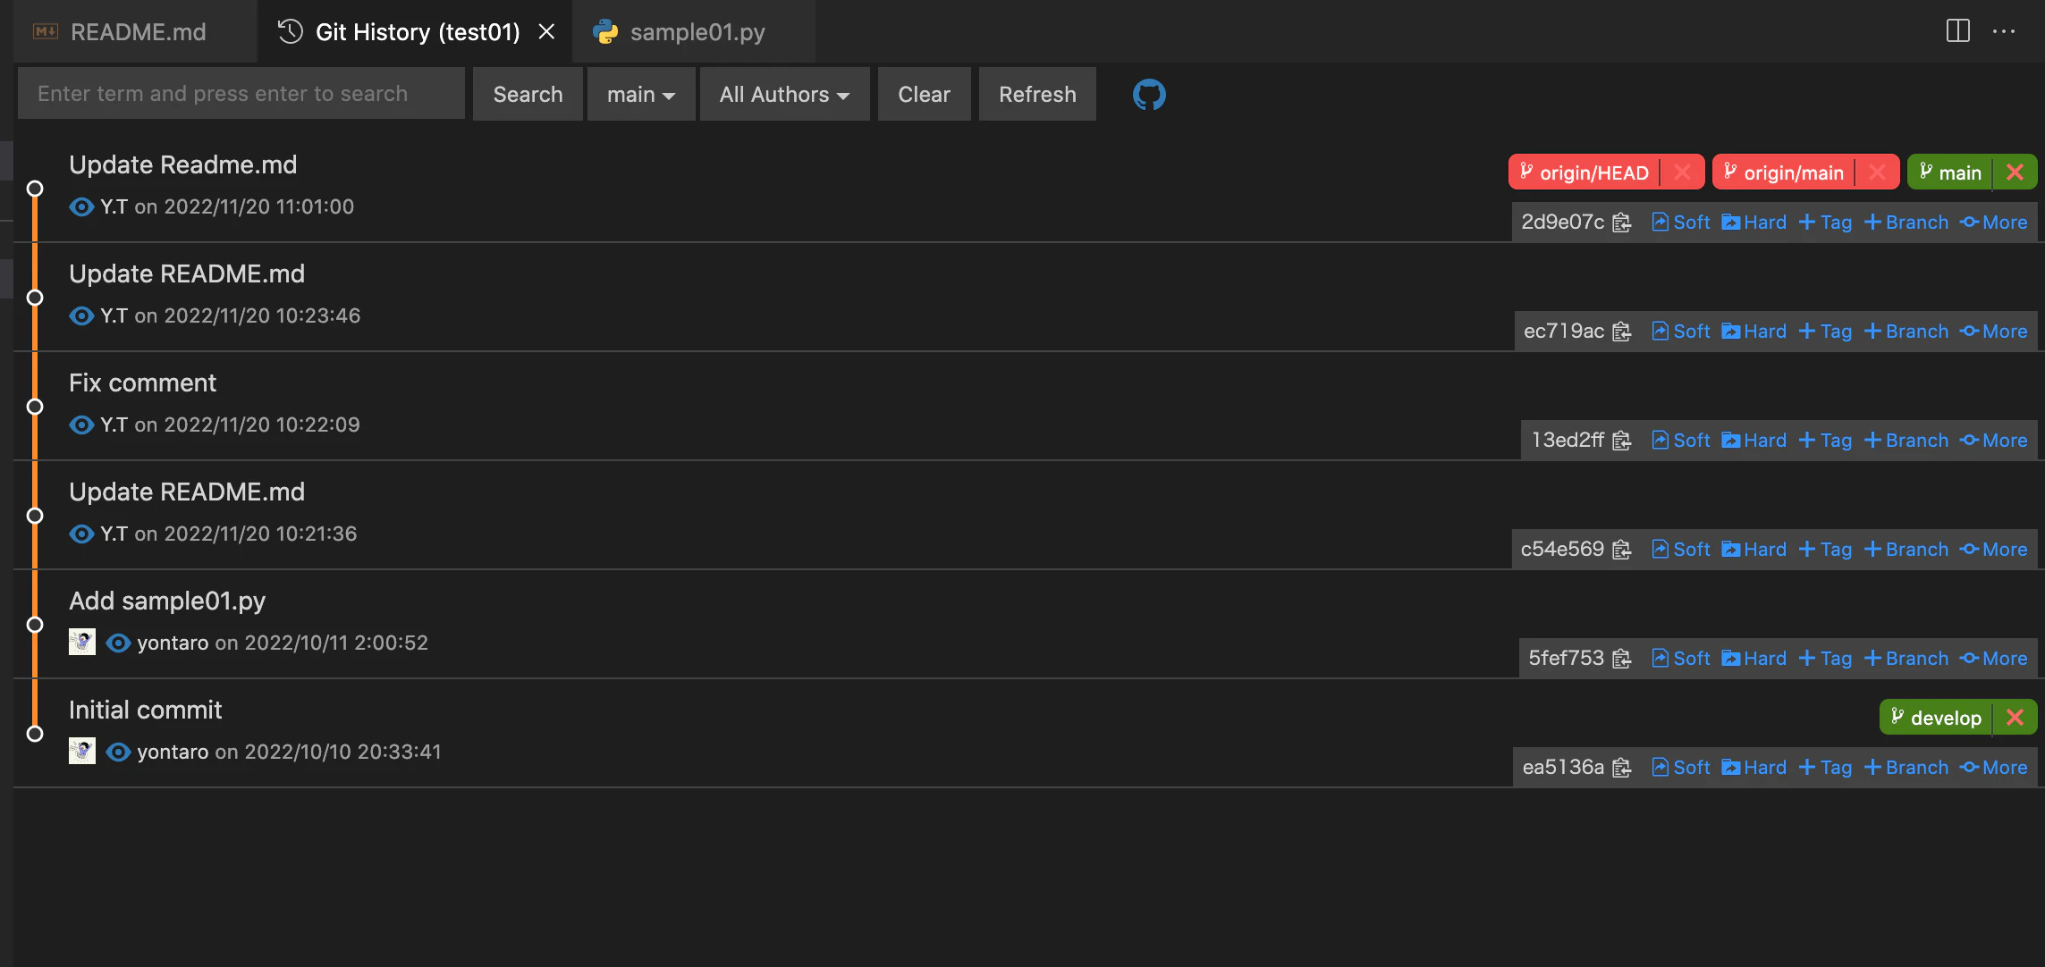The height and width of the screenshot is (967, 2045).
Task: Hard reset to commit c54e569
Action: 1753,550
